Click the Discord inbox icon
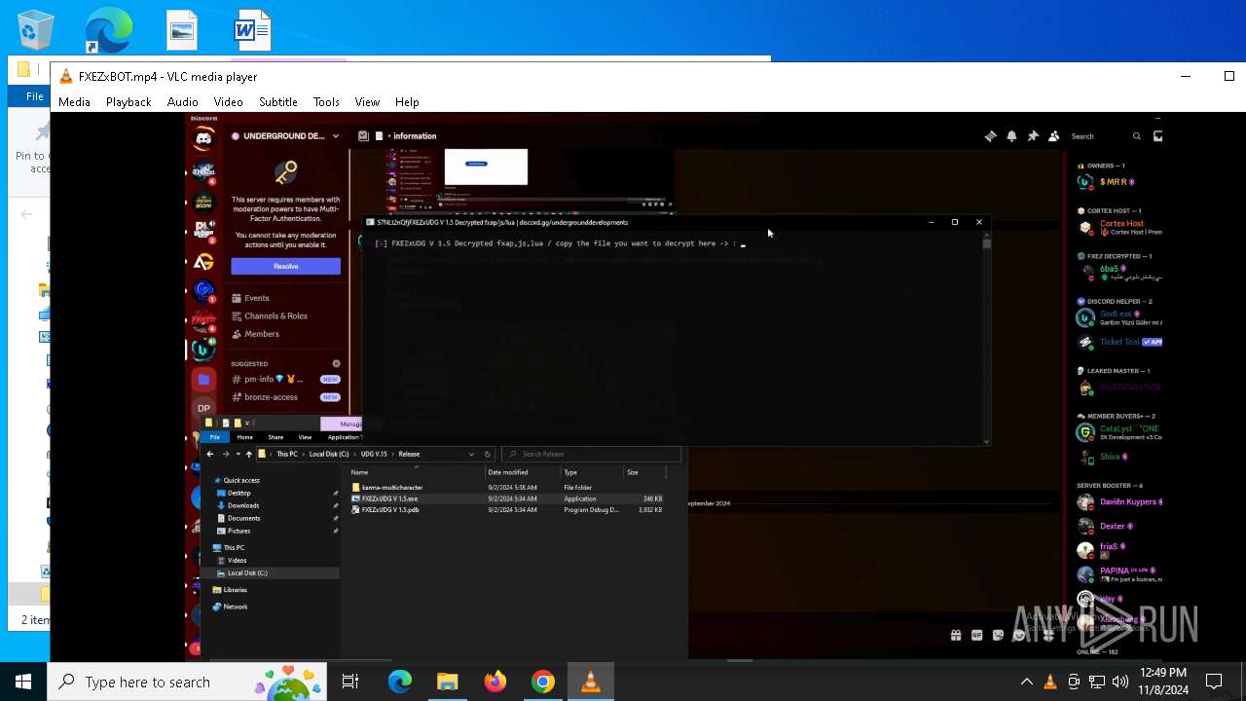Viewport: 1246px width, 701px height. (1157, 136)
